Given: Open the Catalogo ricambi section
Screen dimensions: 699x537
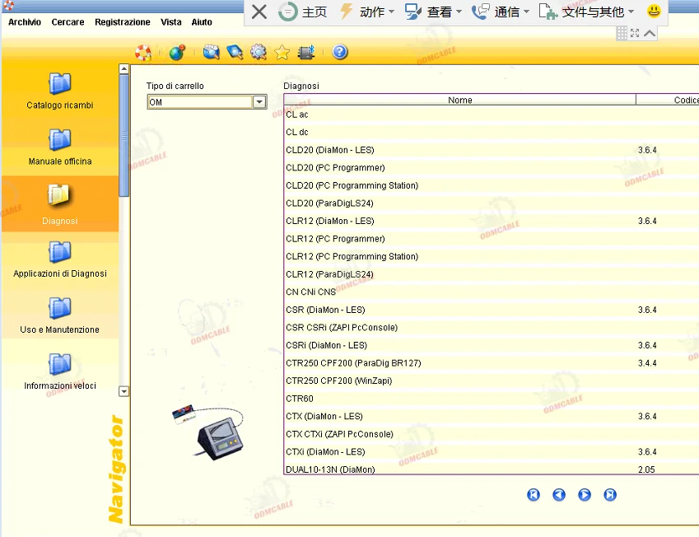Looking at the screenshot, I should coord(60,91).
